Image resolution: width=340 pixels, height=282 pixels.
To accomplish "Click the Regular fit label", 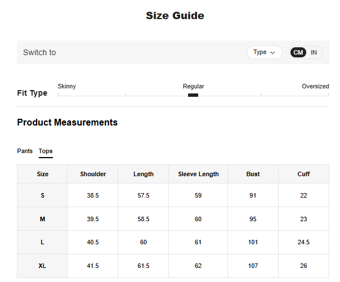I will [x=193, y=86].
